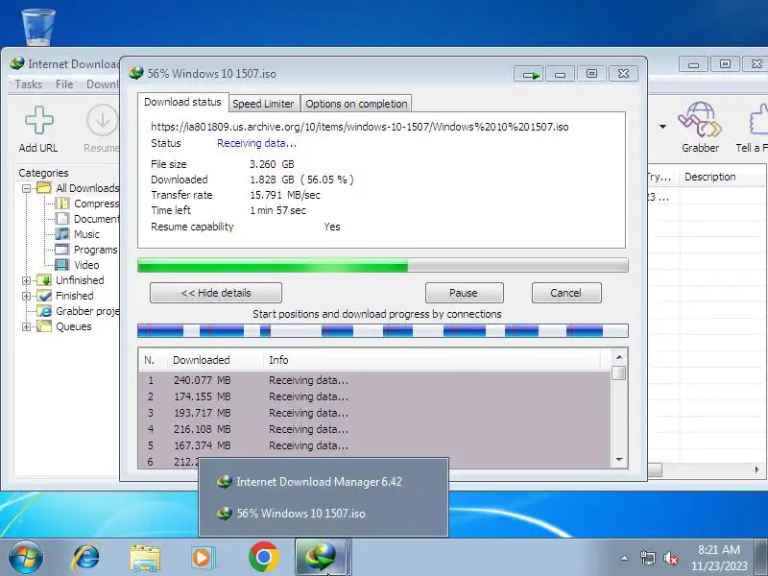The width and height of the screenshot is (768, 576).
Task: Click the archive.org download URL text
Action: point(359,127)
